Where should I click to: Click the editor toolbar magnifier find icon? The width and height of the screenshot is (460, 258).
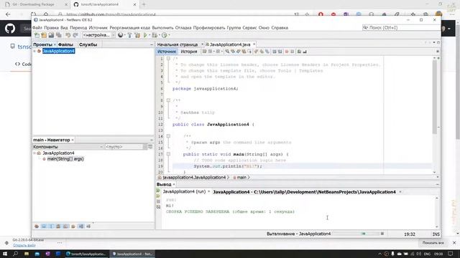point(227,52)
